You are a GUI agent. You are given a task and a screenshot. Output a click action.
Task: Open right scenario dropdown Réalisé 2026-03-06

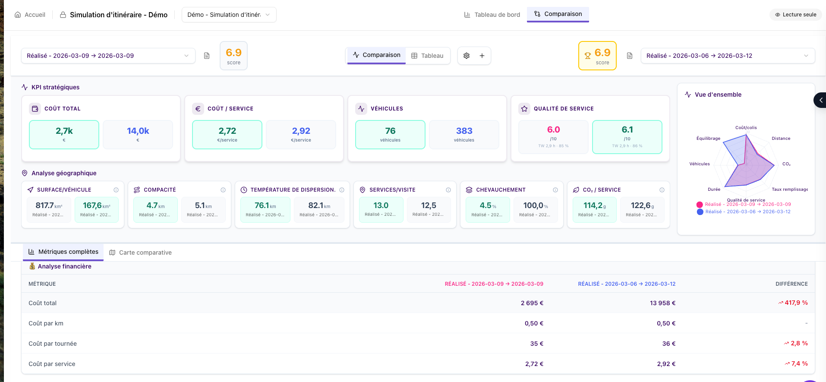[728, 56]
